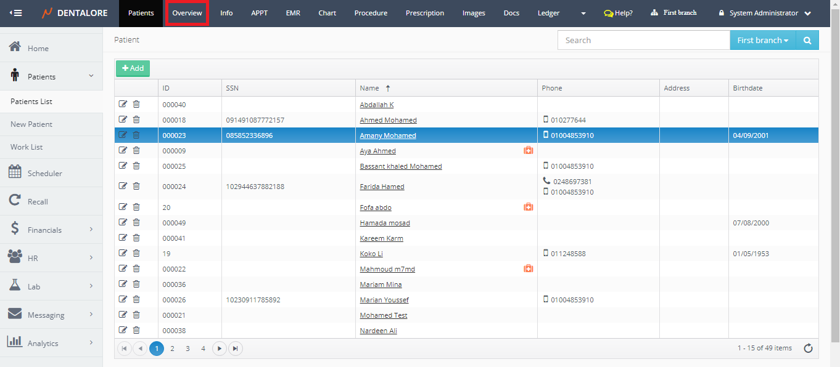Sort the table by Name column header
Screen dimensions: 840x367
[x=369, y=88]
